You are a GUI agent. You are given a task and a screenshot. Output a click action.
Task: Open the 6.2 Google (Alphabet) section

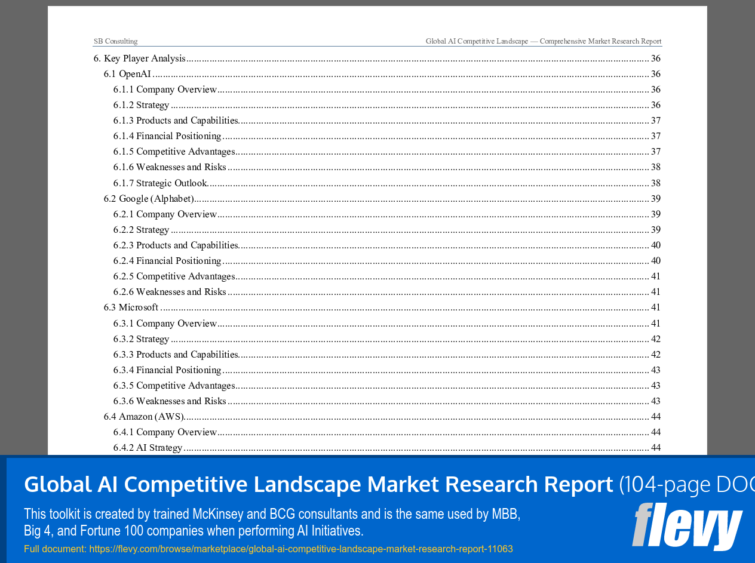click(149, 198)
